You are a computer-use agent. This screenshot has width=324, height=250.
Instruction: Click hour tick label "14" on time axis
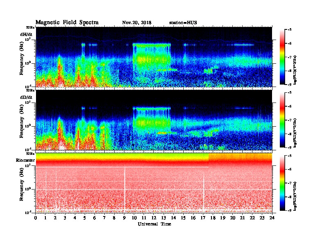click(x=173, y=218)
